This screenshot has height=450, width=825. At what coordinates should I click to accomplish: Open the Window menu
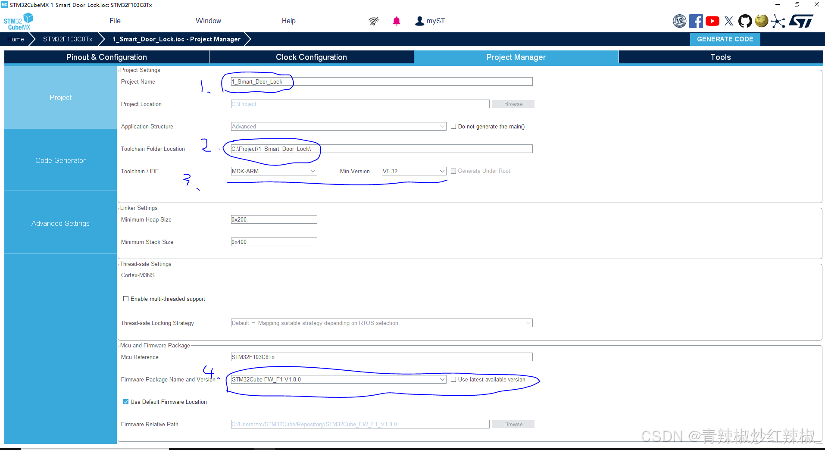(208, 21)
